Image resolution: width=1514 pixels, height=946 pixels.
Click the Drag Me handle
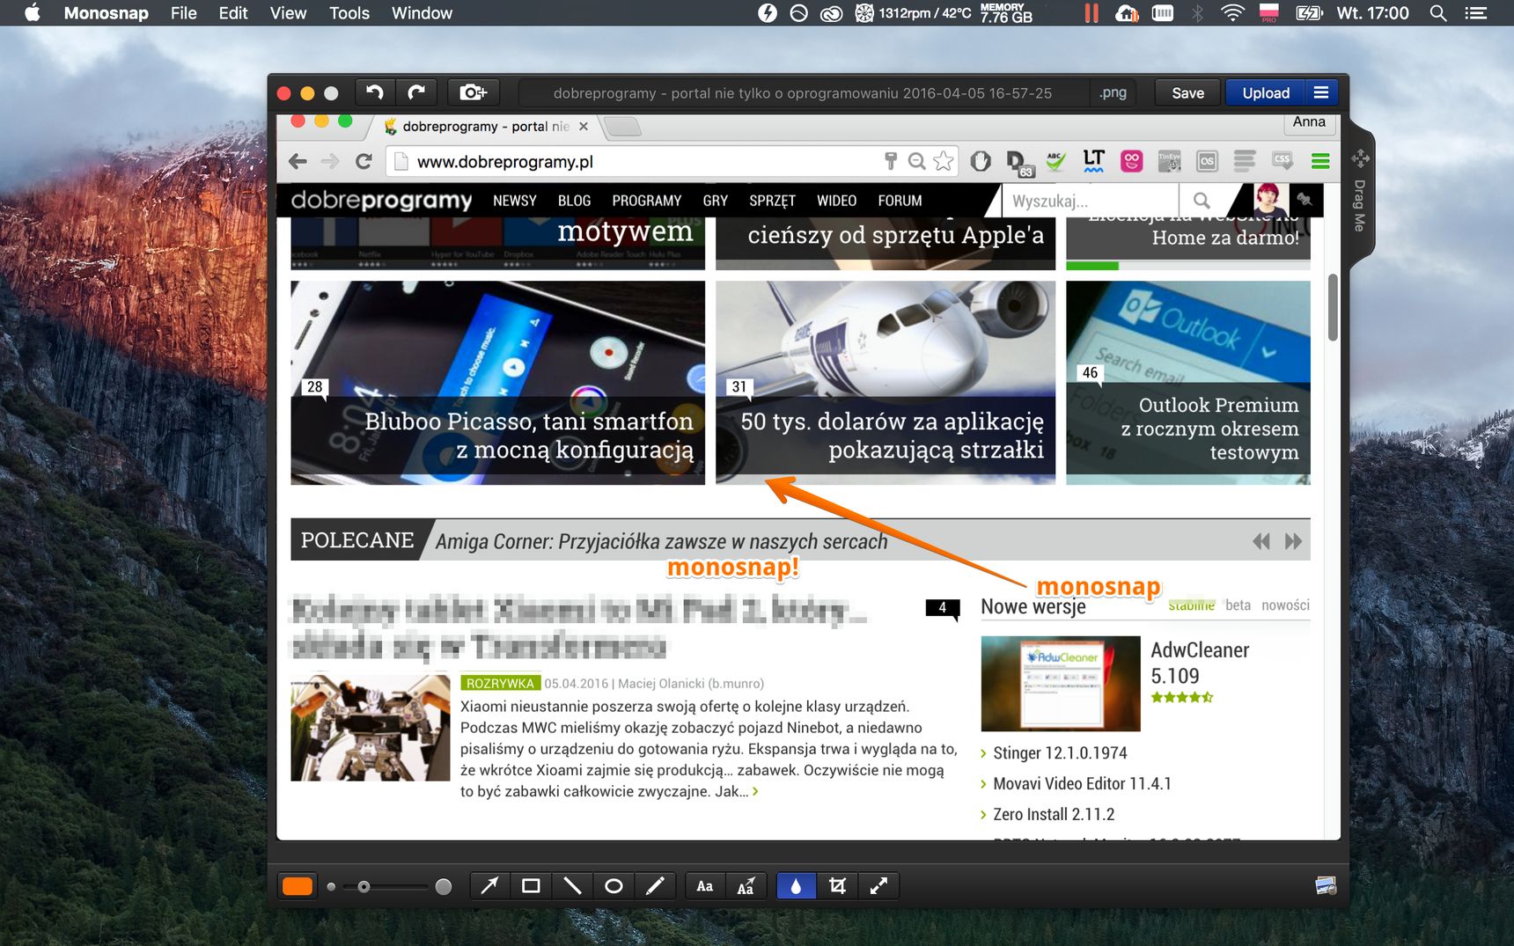click(x=1360, y=194)
